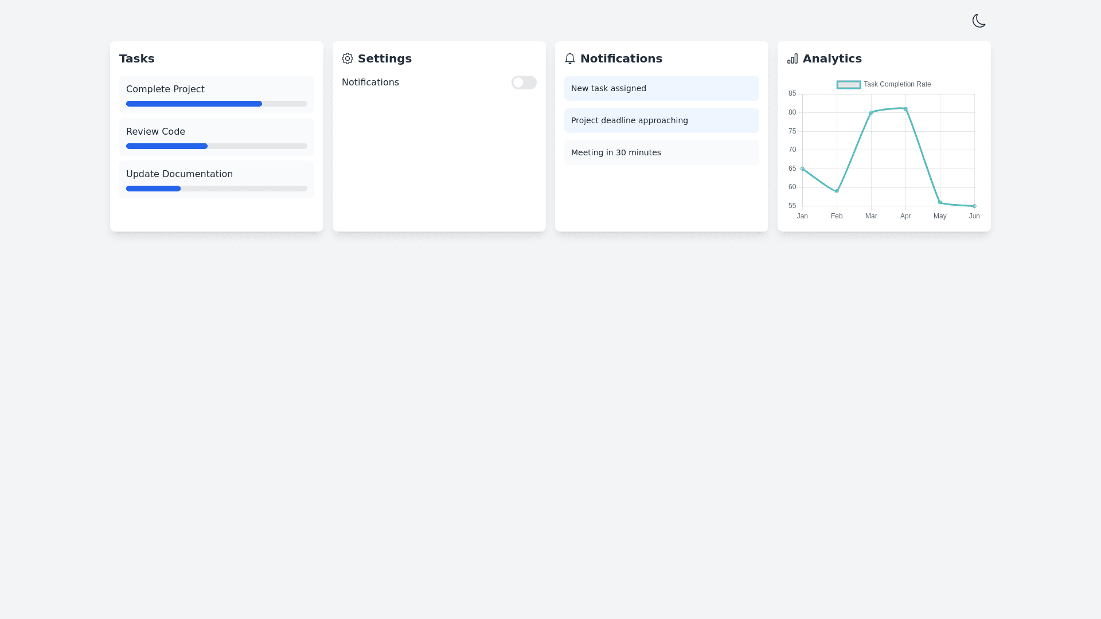The height and width of the screenshot is (619, 1101).
Task: Click the Jan label on chart axis
Action: tap(802, 216)
